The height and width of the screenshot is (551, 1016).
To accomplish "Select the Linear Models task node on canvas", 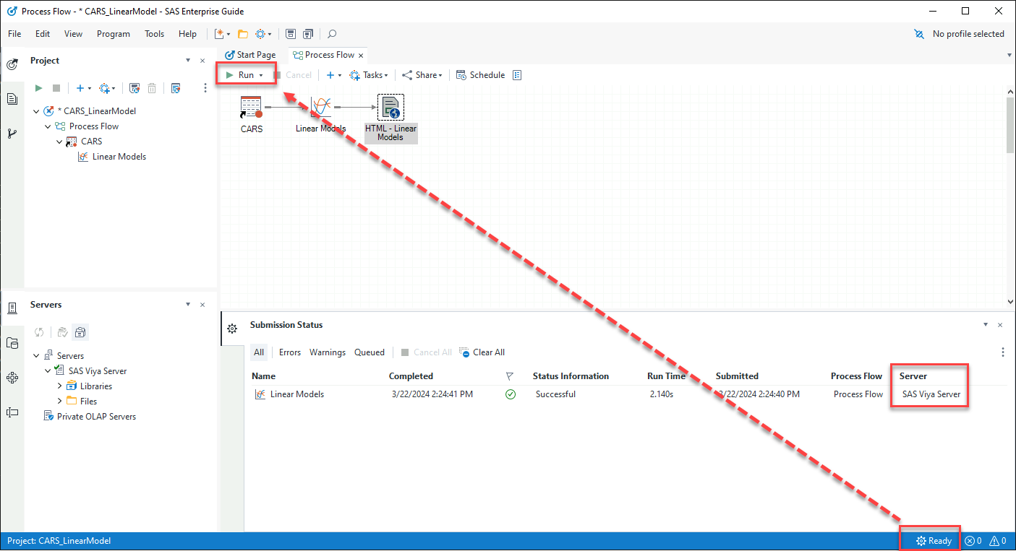I will point(320,108).
